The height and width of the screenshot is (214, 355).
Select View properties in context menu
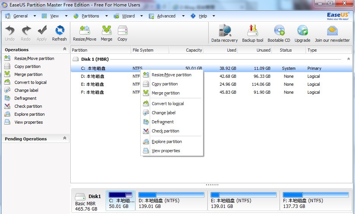click(172, 151)
